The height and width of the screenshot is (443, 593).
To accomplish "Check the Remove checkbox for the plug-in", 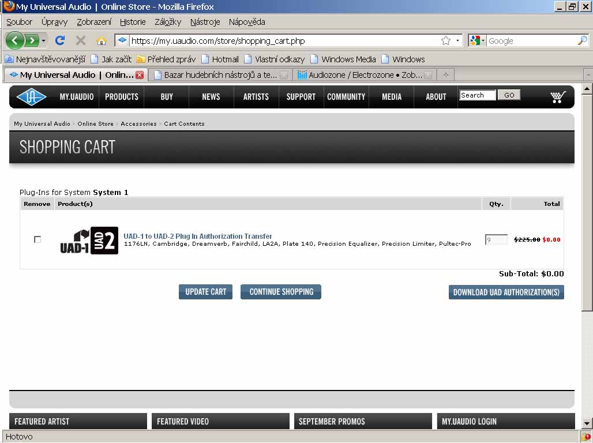I will [37, 239].
